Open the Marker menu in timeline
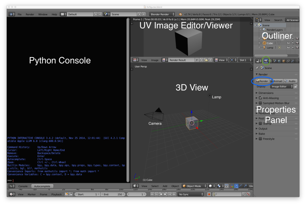This screenshot has width=306, height=205. point(32,194)
